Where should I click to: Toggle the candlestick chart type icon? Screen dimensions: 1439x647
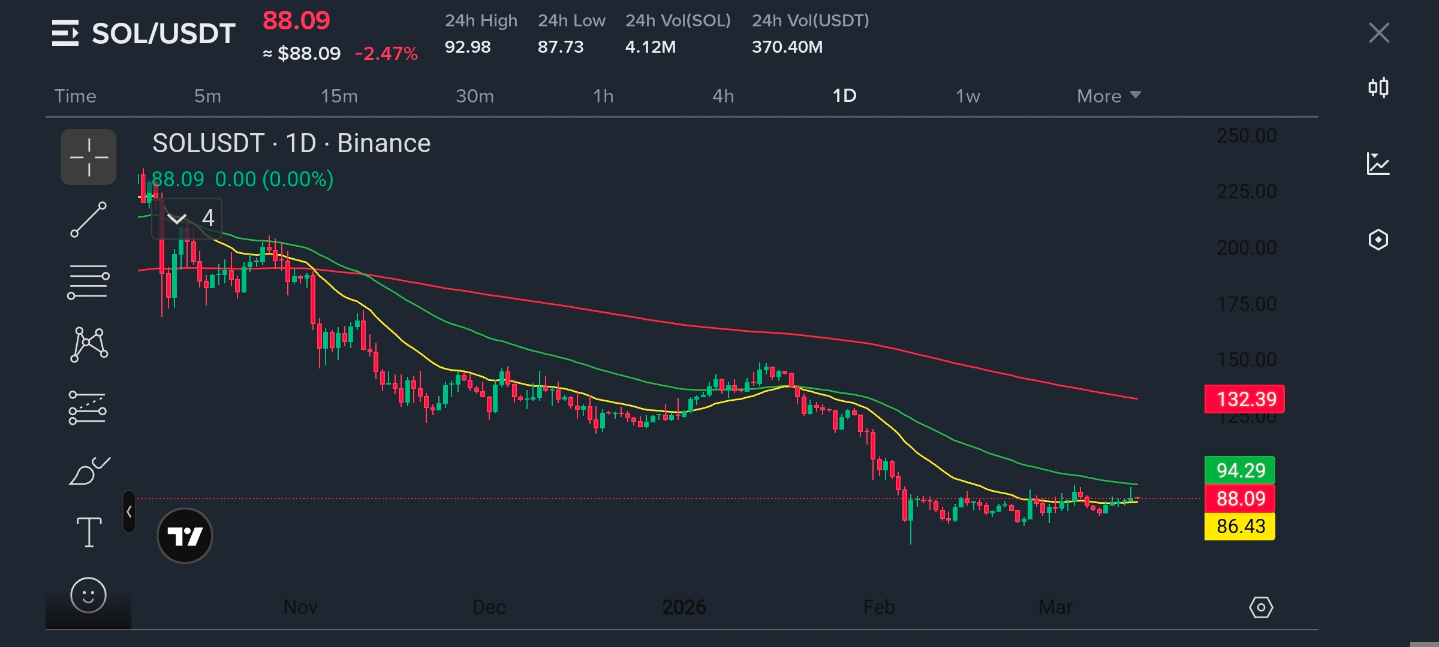point(1378,88)
